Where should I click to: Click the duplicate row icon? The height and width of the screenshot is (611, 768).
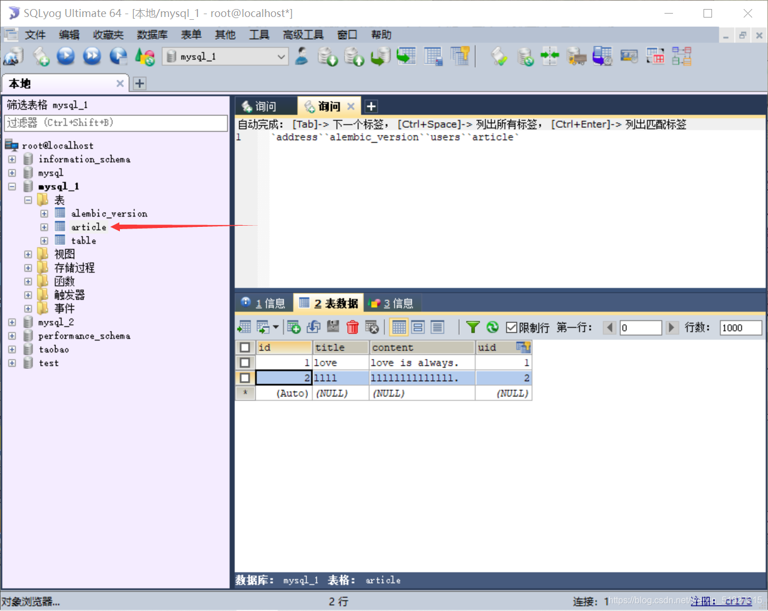coord(313,327)
